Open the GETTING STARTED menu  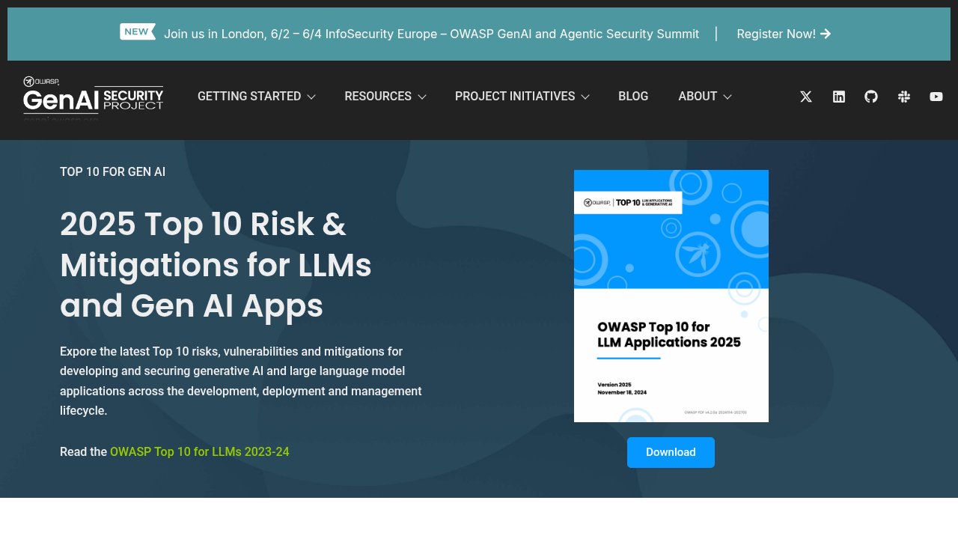249,97
